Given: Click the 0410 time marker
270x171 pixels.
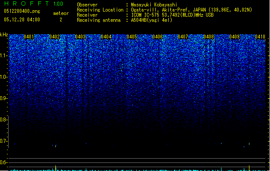Looking at the screenshot, I should pyautogui.click(x=260, y=37).
